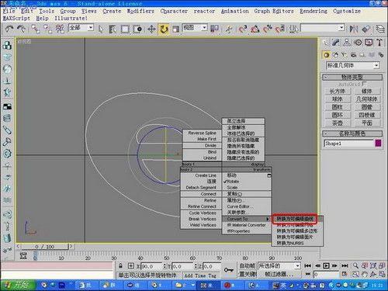Pick the Select Object arrow tool
Viewport: 388px width, 291px height.
coord(101,29)
